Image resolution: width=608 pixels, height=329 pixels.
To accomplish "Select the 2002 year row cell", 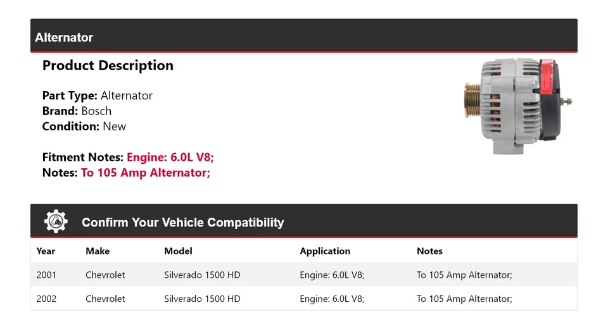I will pyautogui.click(x=46, y=299).
